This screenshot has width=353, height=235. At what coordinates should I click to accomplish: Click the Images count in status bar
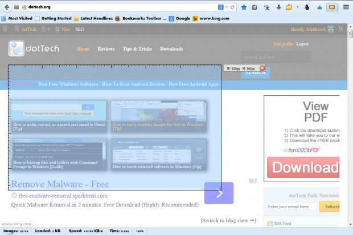click(x=16, y=231)
